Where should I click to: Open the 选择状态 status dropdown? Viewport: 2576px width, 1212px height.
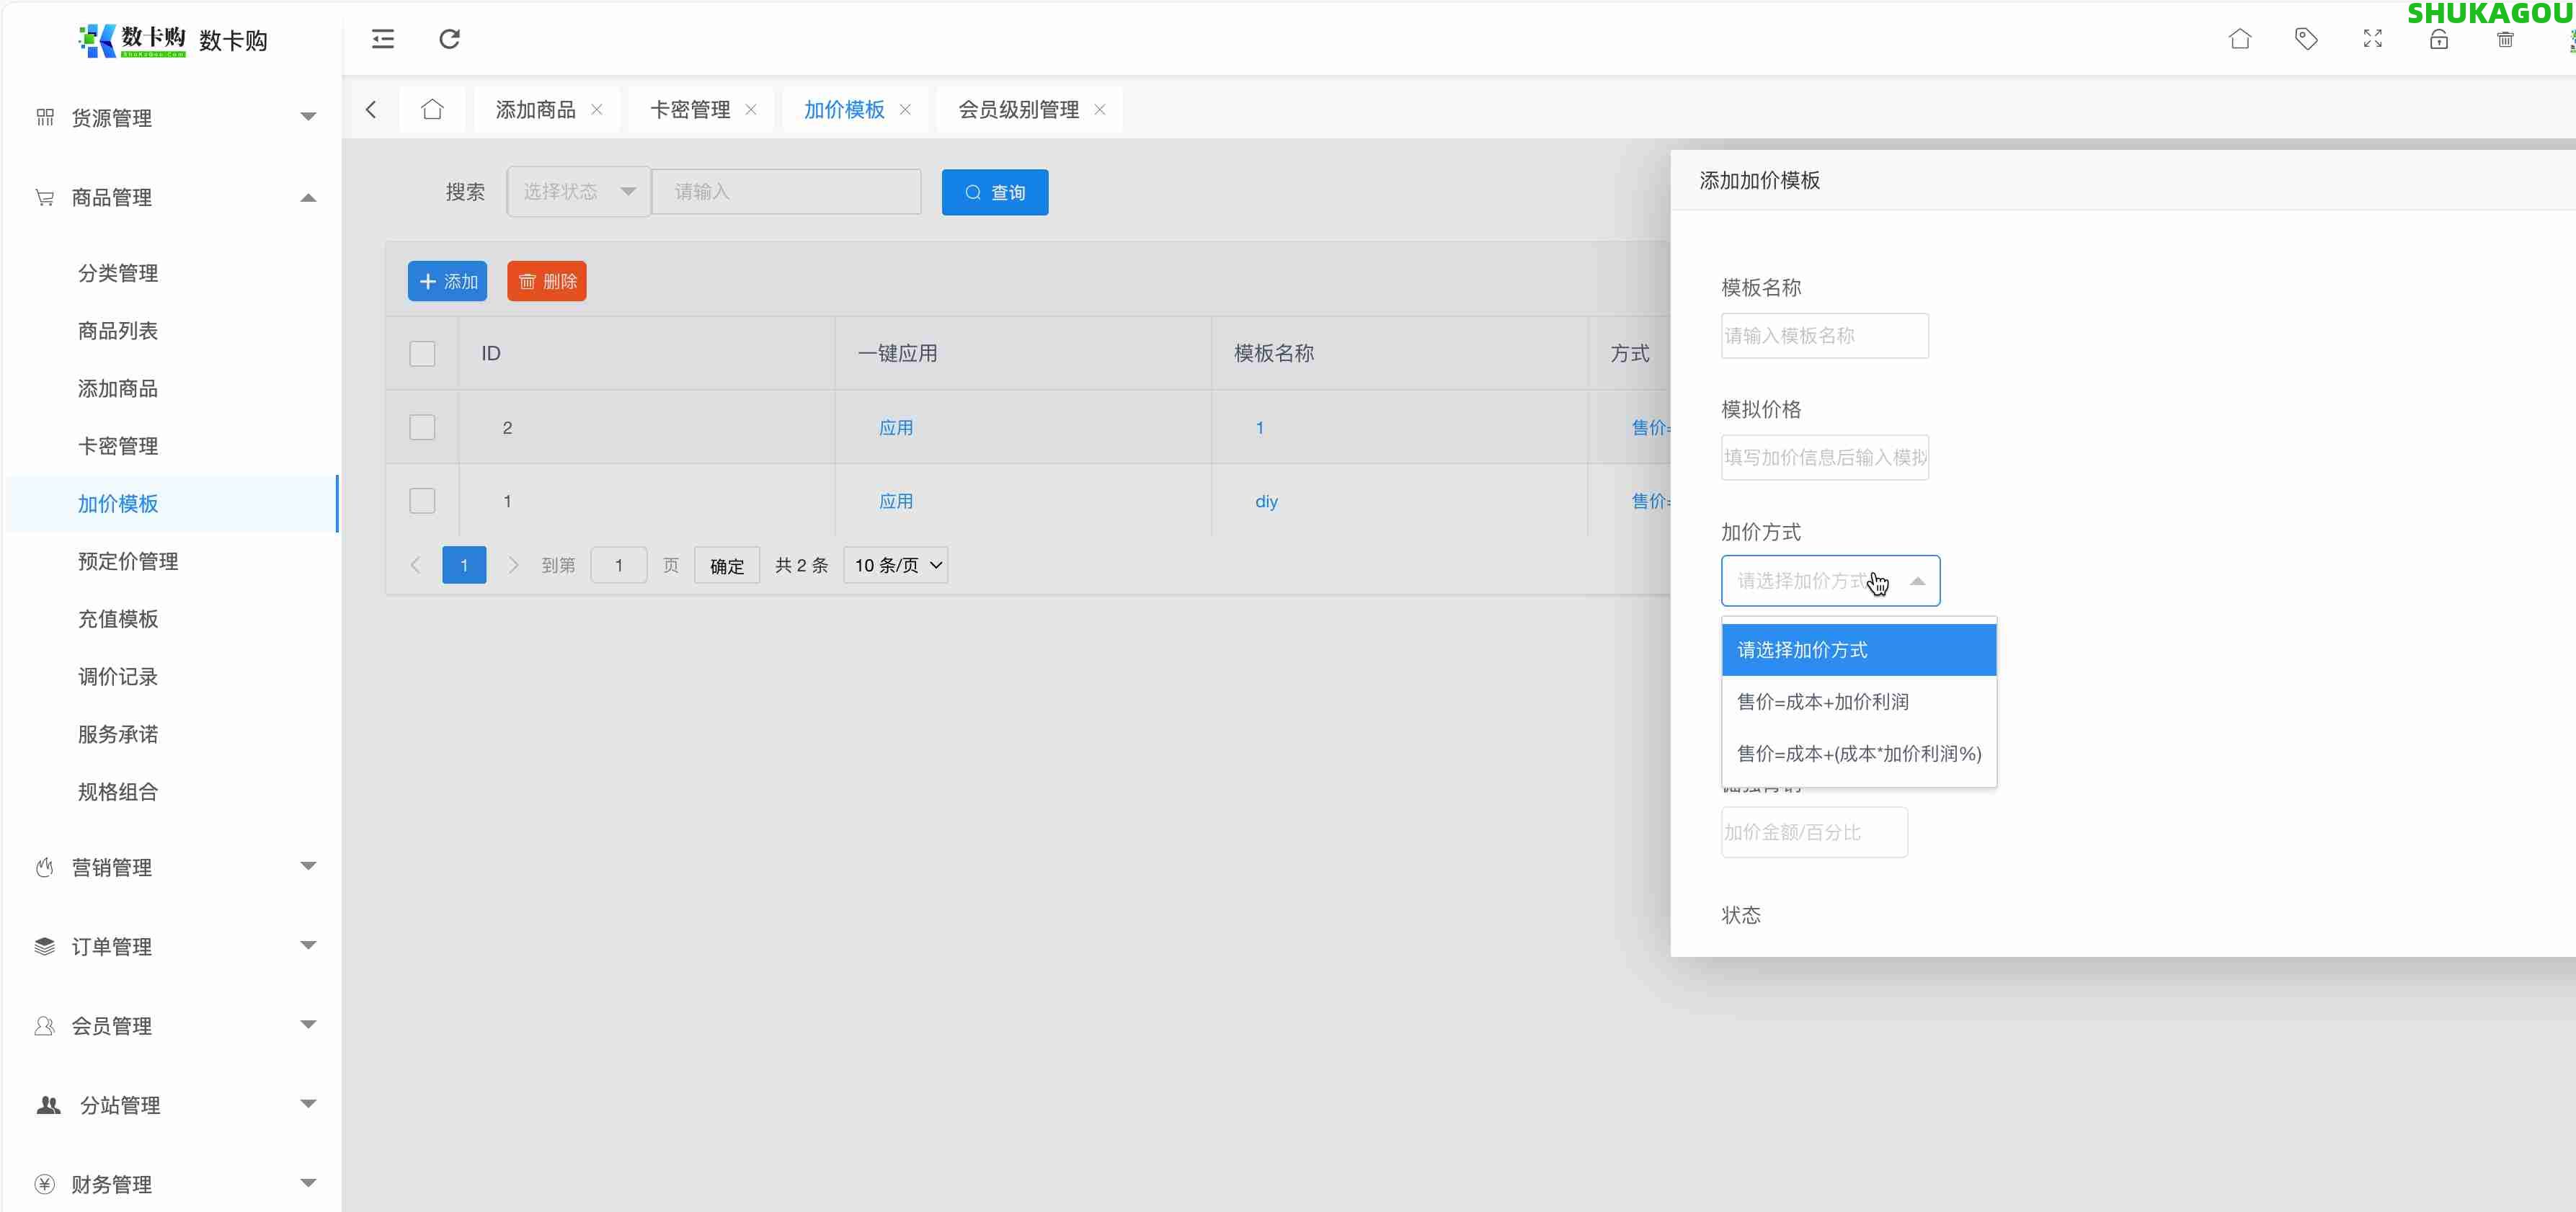(577, 191)
